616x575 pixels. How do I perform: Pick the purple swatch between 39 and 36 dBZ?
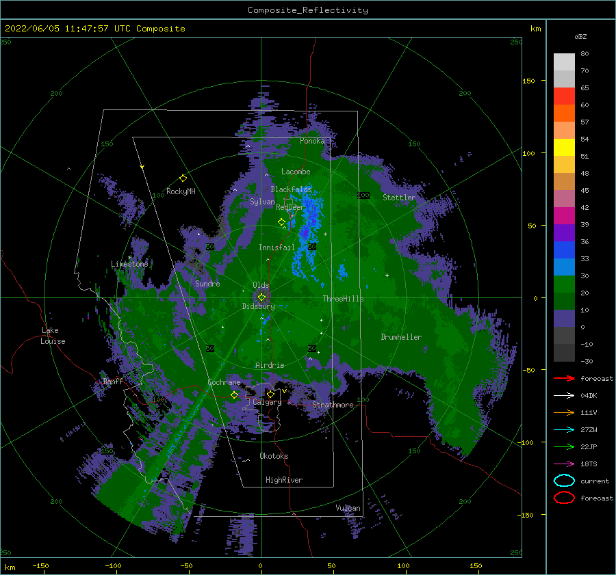(564, 232)
